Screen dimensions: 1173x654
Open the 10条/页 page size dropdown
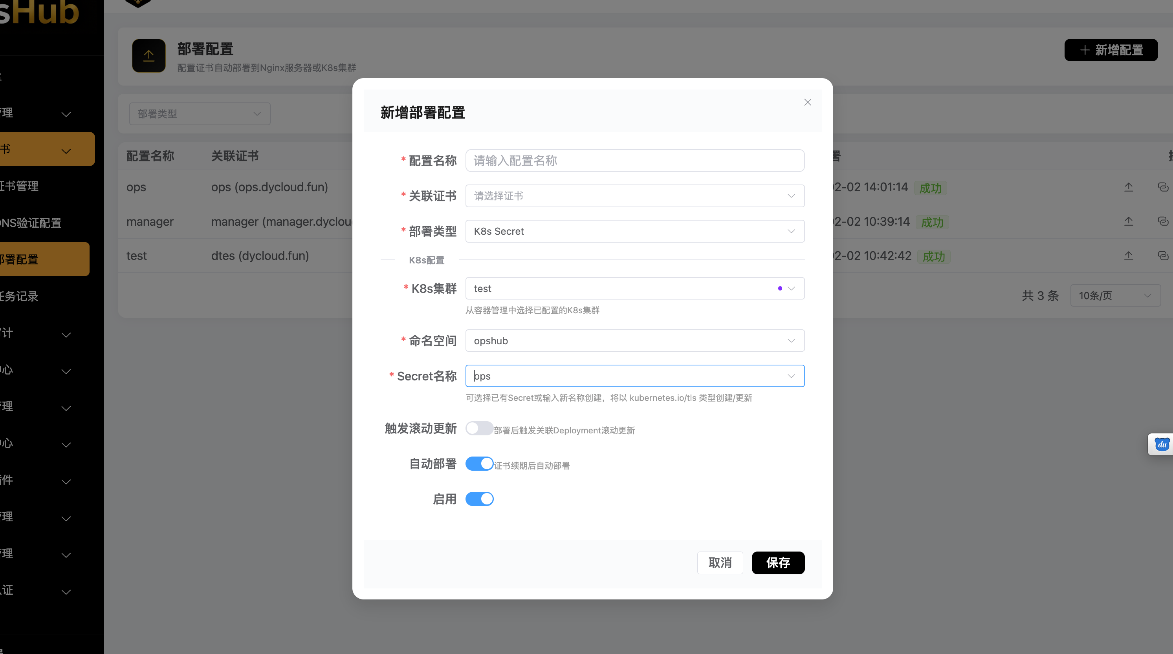(1115, 295)
